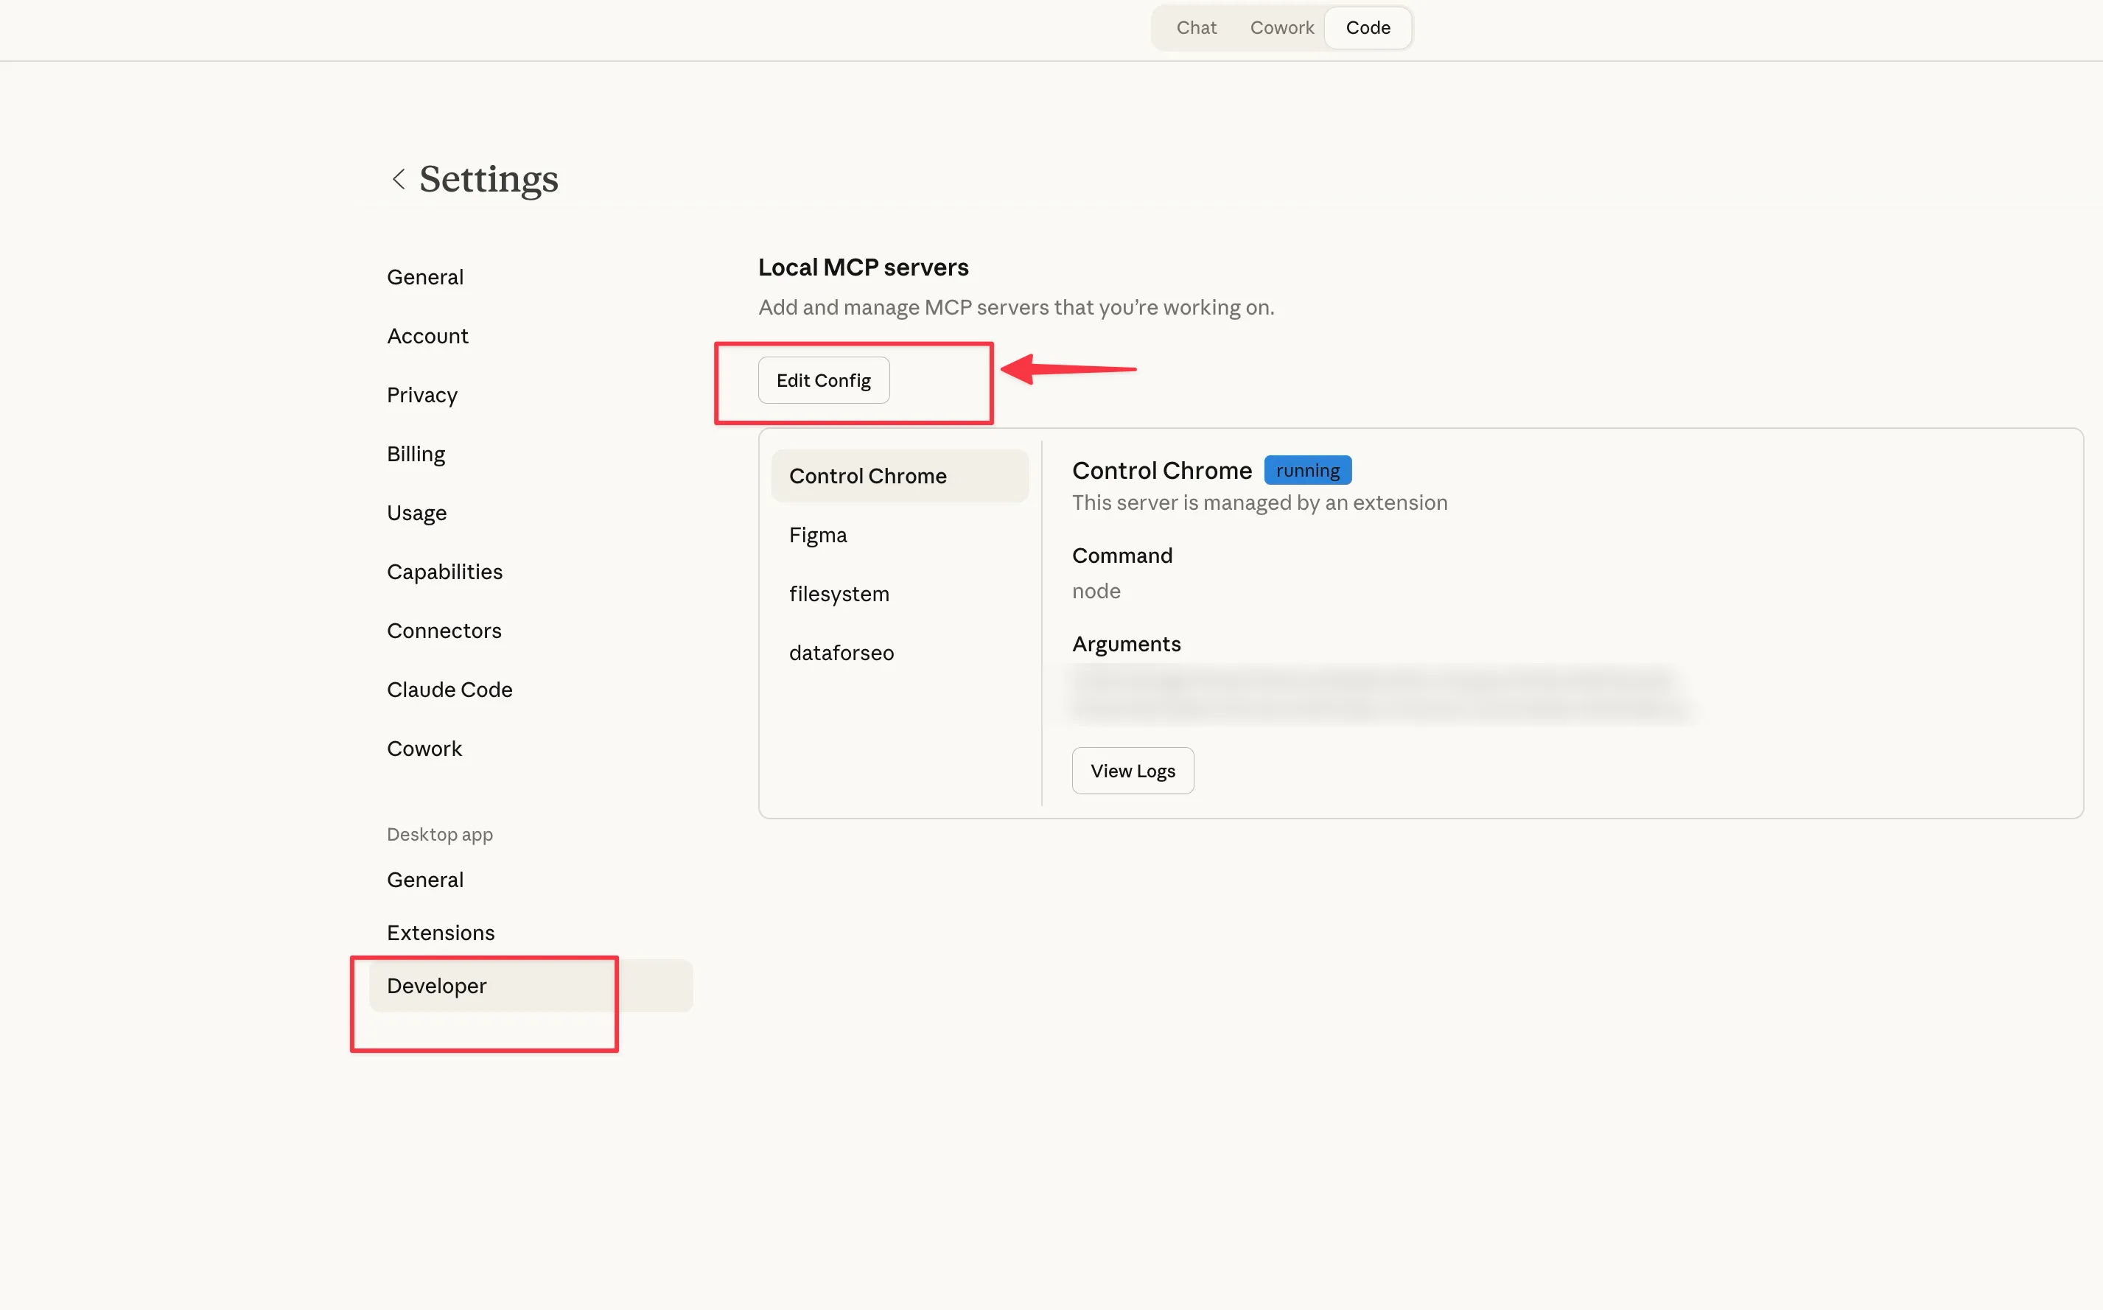Open the Privacy settings section

pos(421,395)
